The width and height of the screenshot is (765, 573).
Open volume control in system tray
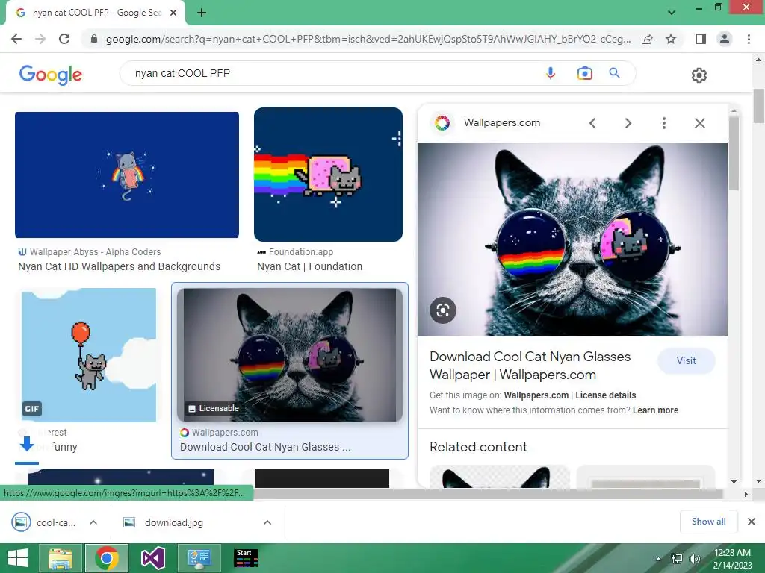(x=694, y=559)
